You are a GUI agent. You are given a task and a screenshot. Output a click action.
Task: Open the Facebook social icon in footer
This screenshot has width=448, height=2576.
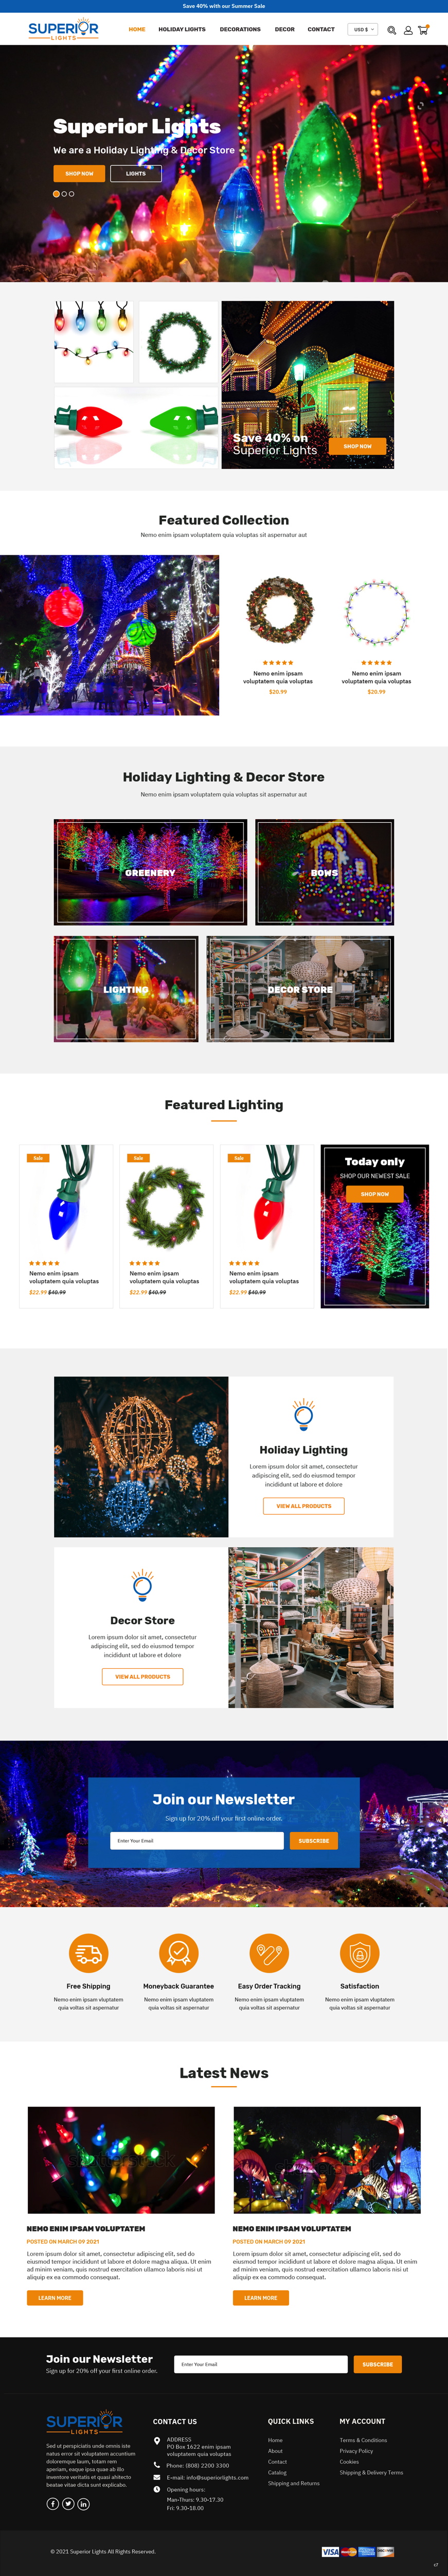pos(53,2503)
